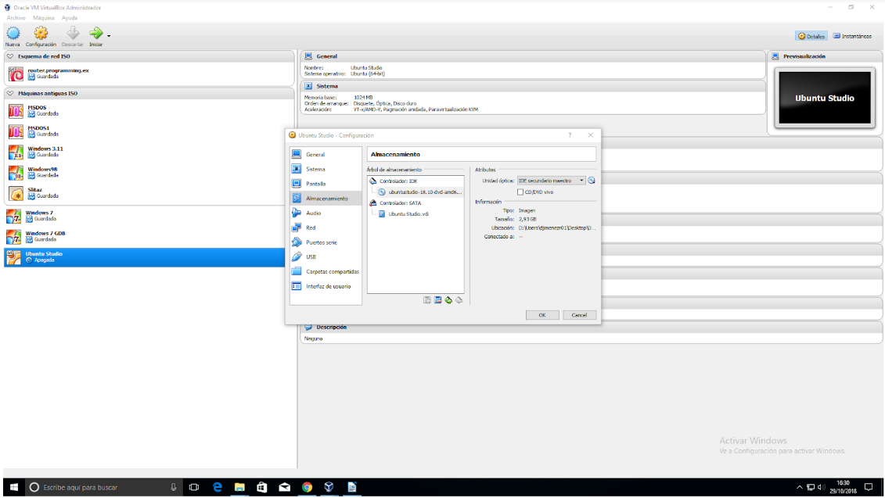Open the Máquina menu
885x498 pixels.
pos(43,17)
